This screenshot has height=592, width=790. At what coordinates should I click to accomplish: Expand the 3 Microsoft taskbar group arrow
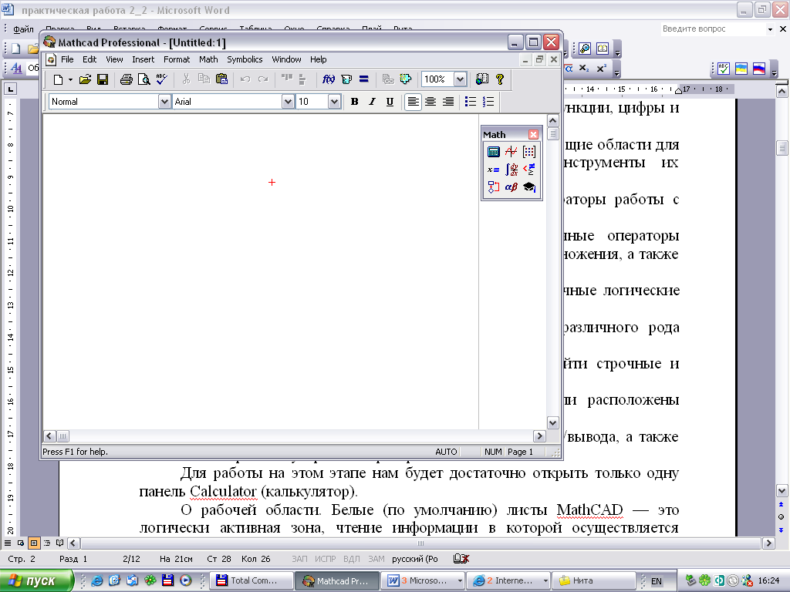tap(460, 581)
